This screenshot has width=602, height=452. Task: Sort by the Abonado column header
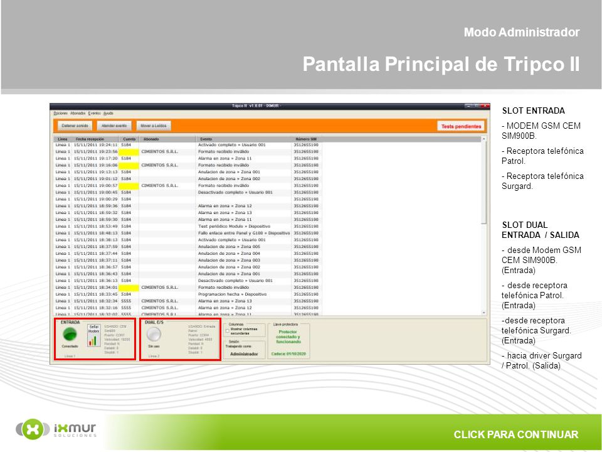167,139
